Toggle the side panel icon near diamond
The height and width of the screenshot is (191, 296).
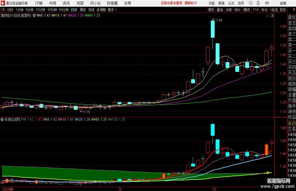(272, 16)
